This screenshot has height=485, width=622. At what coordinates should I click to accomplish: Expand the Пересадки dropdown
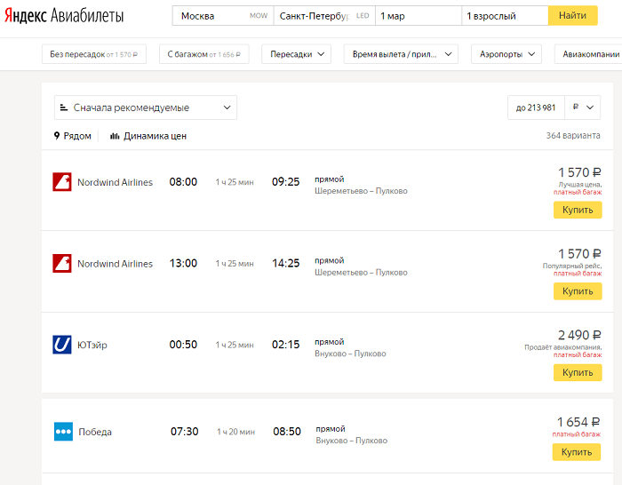(x=296, y=54)
